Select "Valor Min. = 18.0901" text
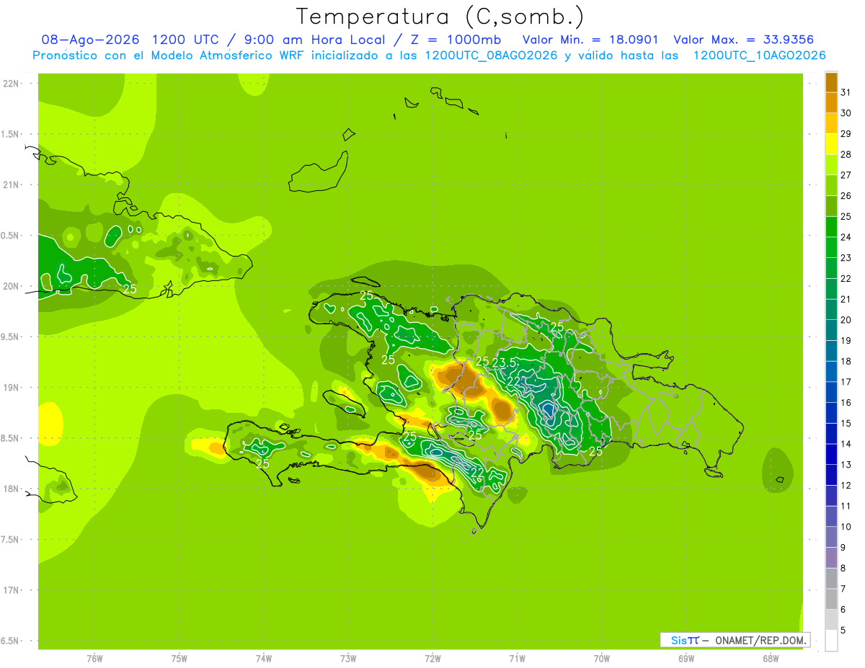Screen dimensions: 865x668 pyautogui.click(x=590, y=40)
